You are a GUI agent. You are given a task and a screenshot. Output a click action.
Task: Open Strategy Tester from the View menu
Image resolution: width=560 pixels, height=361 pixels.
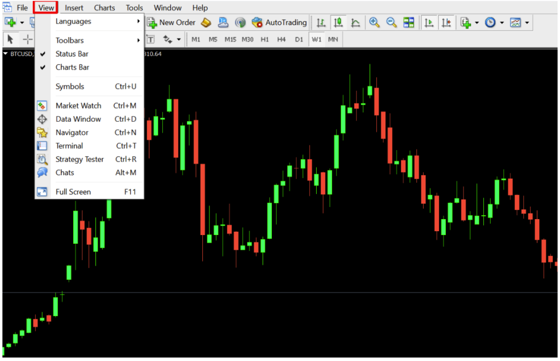89,159
